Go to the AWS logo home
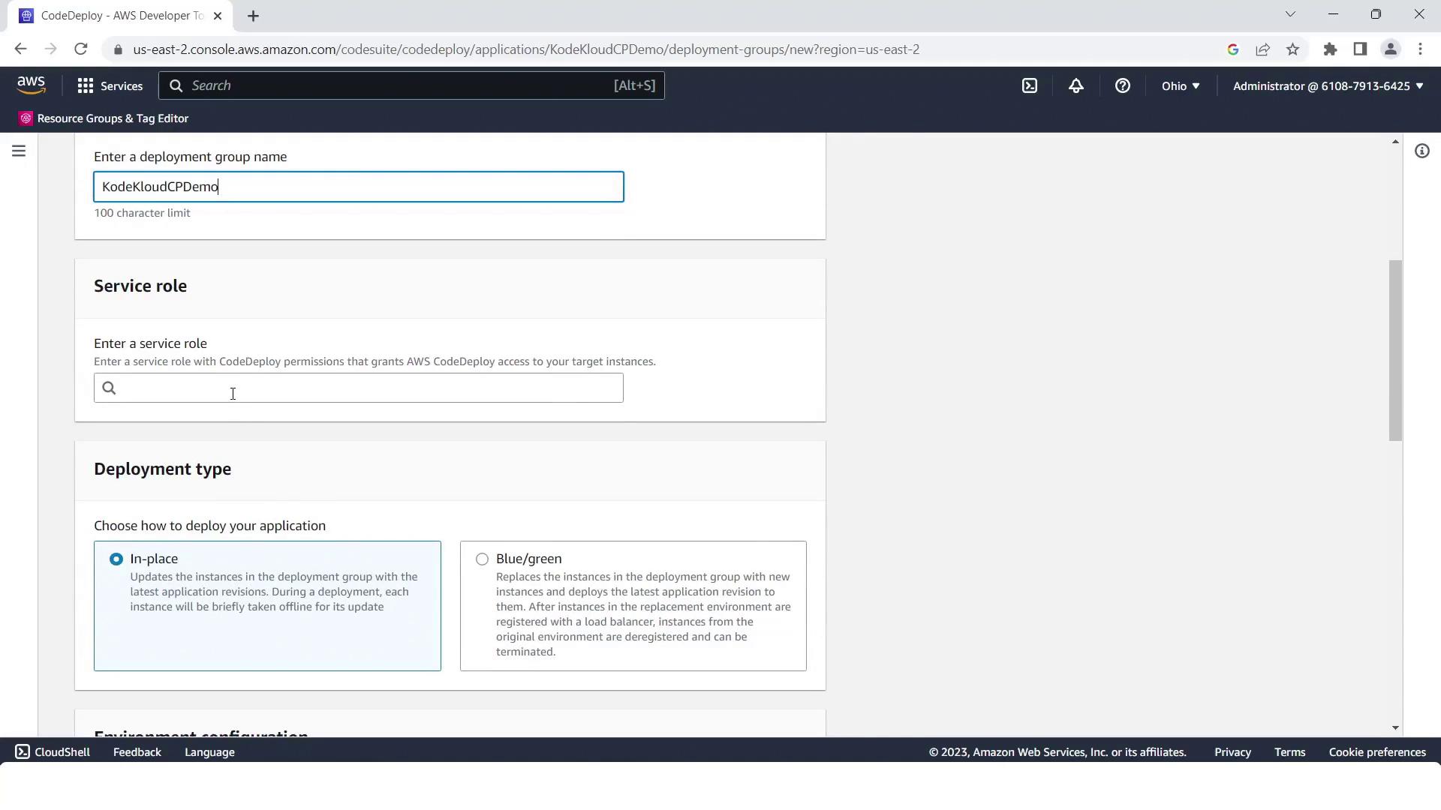This screenshot has height=810, width=1441. click(x=31, y=85)
